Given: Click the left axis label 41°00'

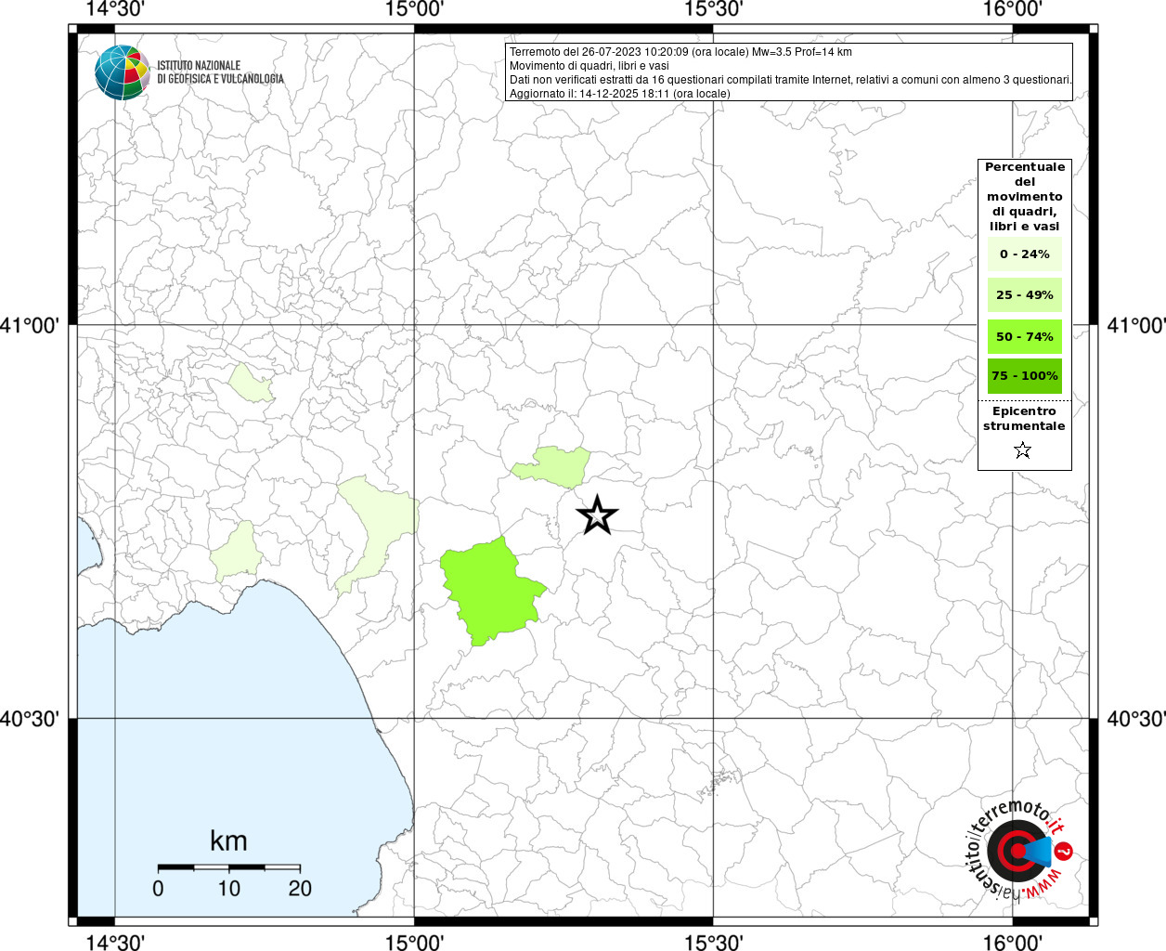Looking at the screenshot, I should 30,326.
